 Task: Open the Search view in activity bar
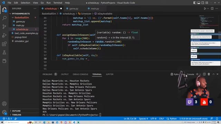(4, 18)
